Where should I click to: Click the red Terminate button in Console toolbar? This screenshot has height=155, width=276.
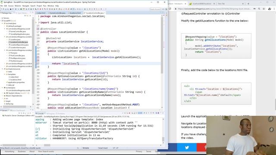129,113
